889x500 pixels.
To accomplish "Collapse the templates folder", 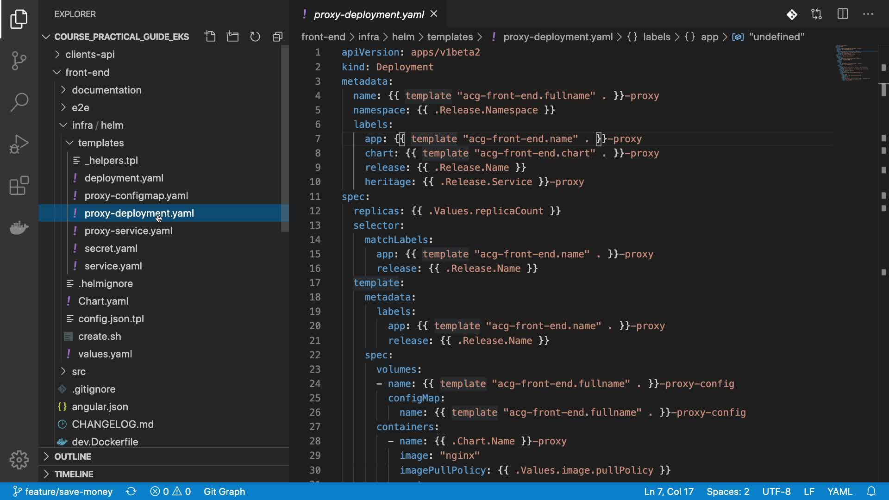I will coord(100,143).
